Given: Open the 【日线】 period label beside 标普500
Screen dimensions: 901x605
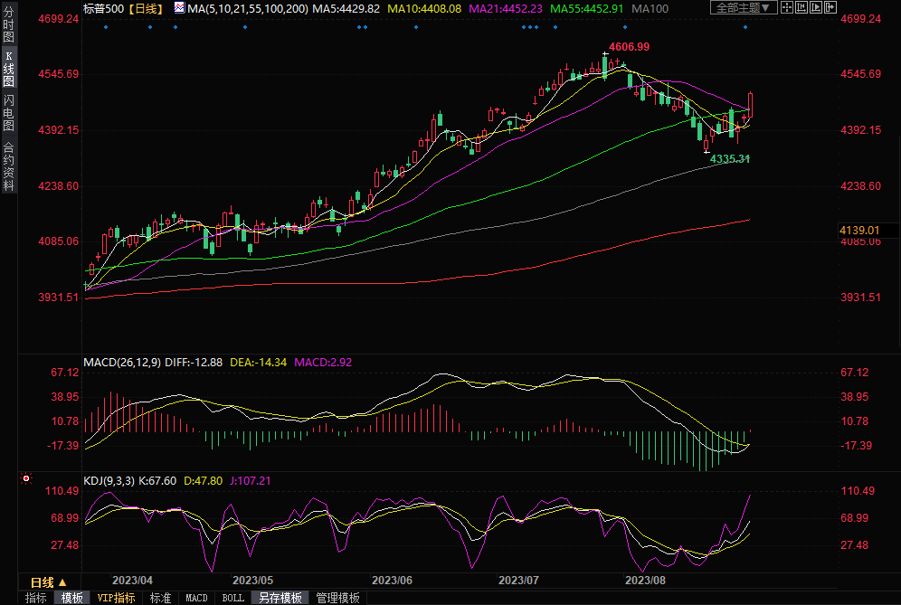Looking at the screenshot, I should tap(147, 8).
